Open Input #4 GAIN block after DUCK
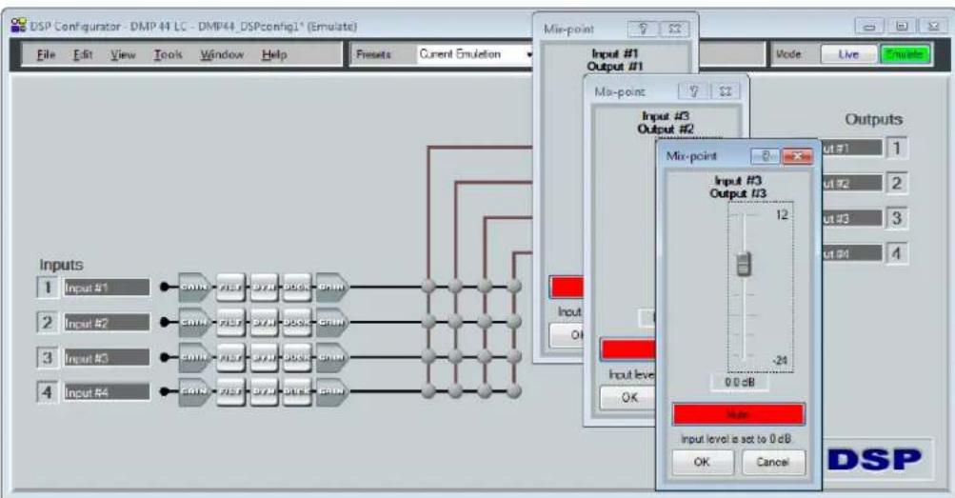This screenshot has width=955, height=498. click(332, 391)
